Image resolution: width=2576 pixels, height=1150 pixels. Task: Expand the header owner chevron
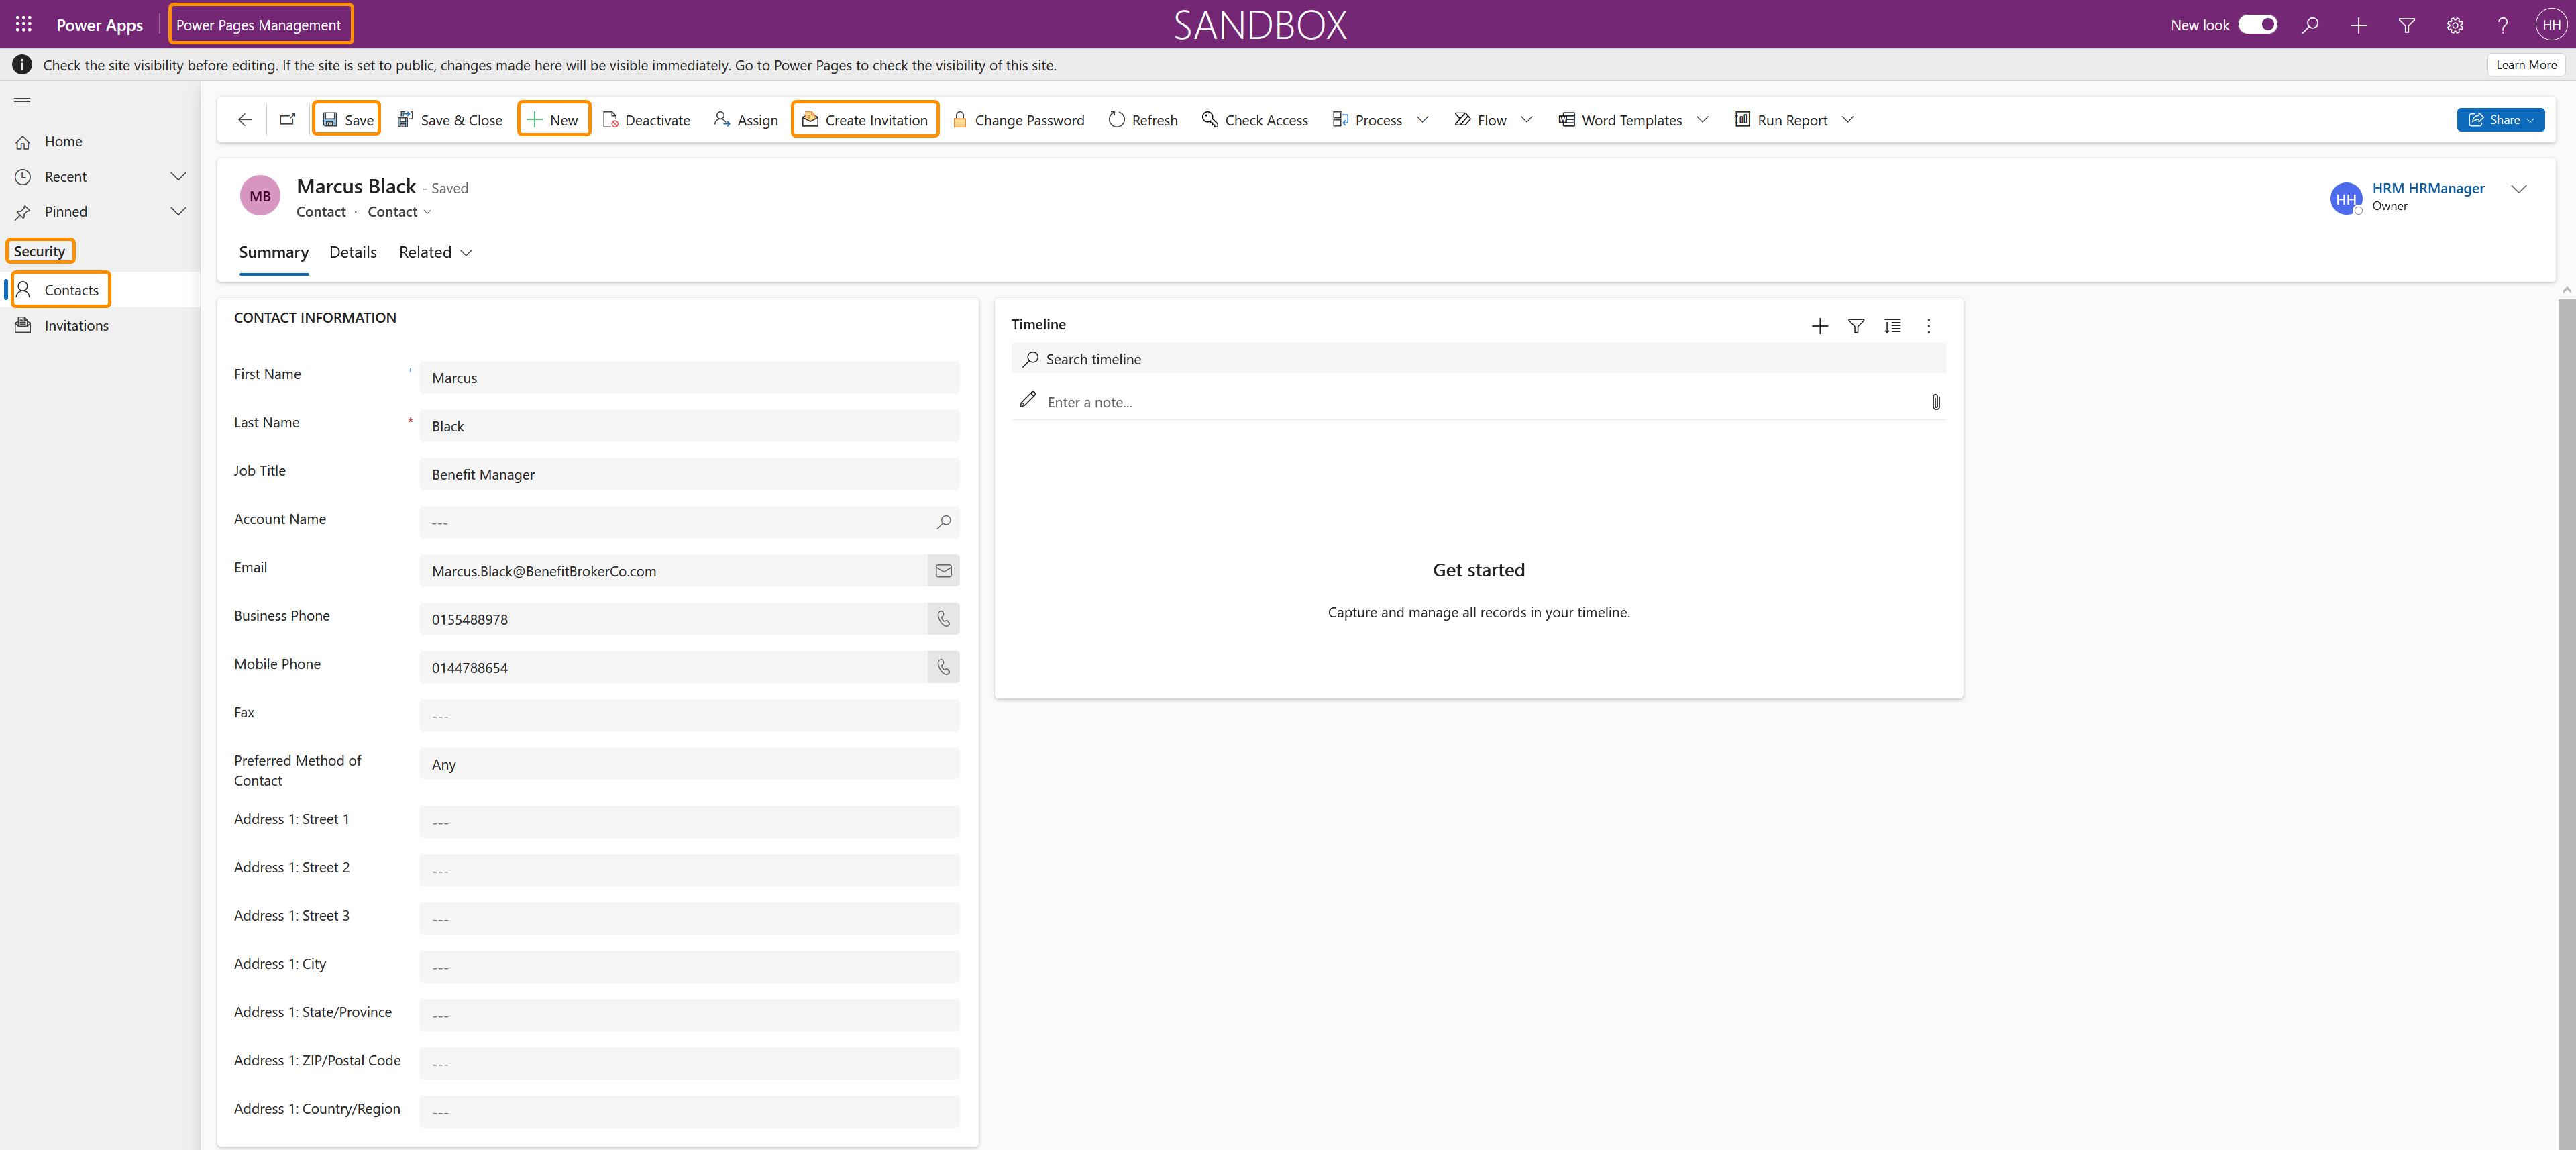click(x=2519, y=189)
